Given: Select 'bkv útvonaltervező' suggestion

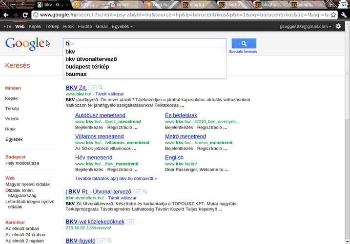Looking at the screenshot, I should [x=144, y=59].
